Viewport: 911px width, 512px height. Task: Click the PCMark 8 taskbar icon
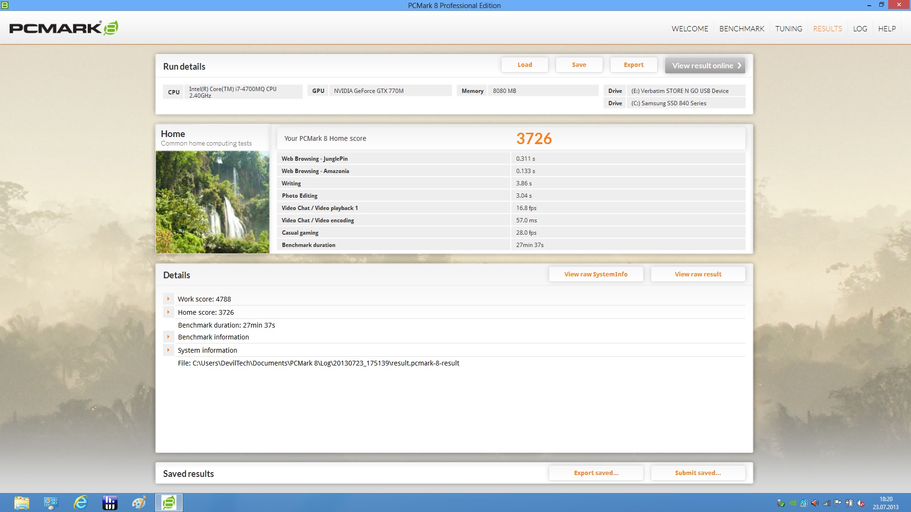168,503
